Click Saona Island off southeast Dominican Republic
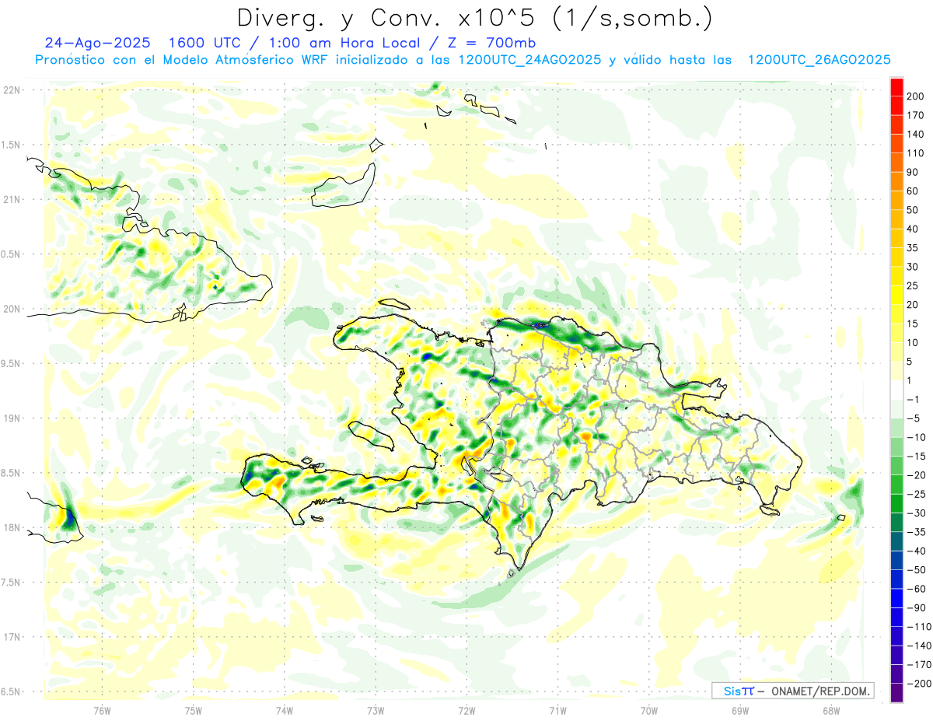933x721 pixels. coord(770,510)
